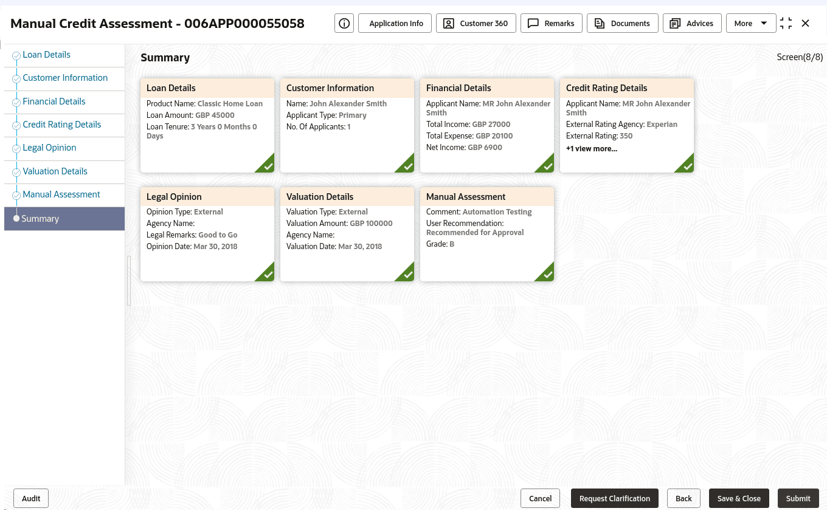Click the collapse window icon in the header

(x=786, y=23)
